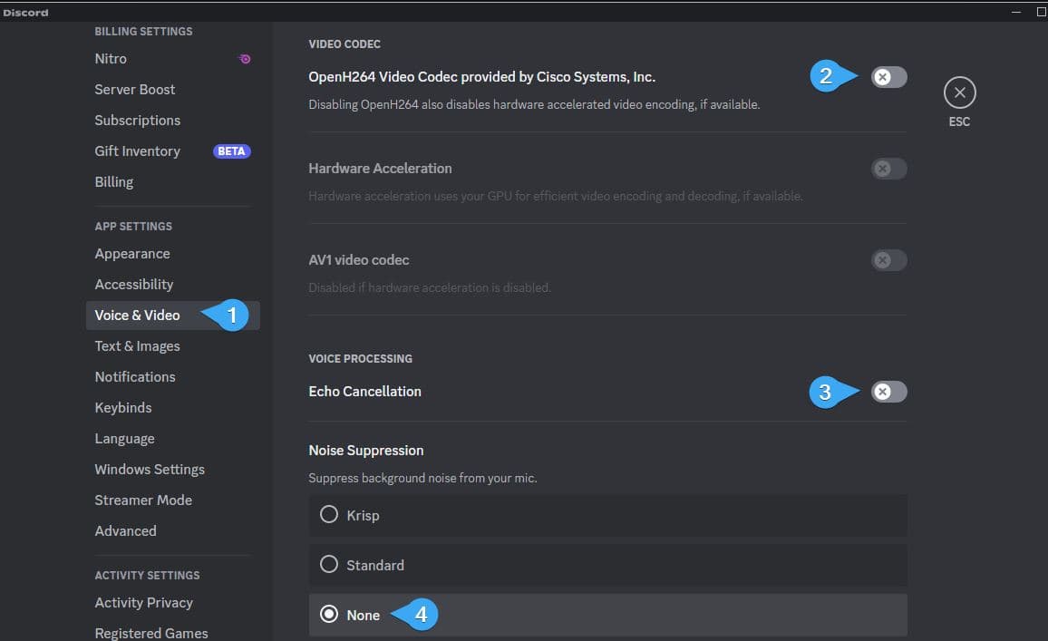Open the Notifications settings page

tap(135, 377)
